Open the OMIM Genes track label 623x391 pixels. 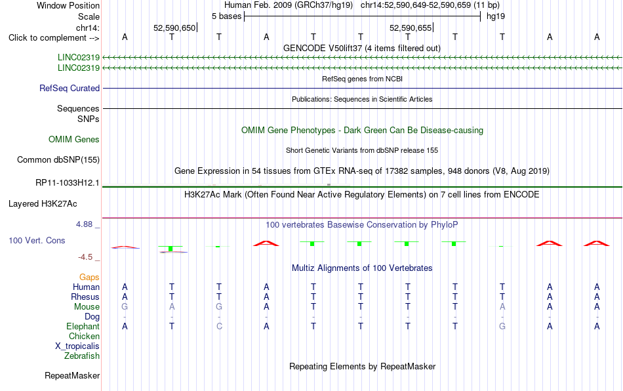(74, 140)
